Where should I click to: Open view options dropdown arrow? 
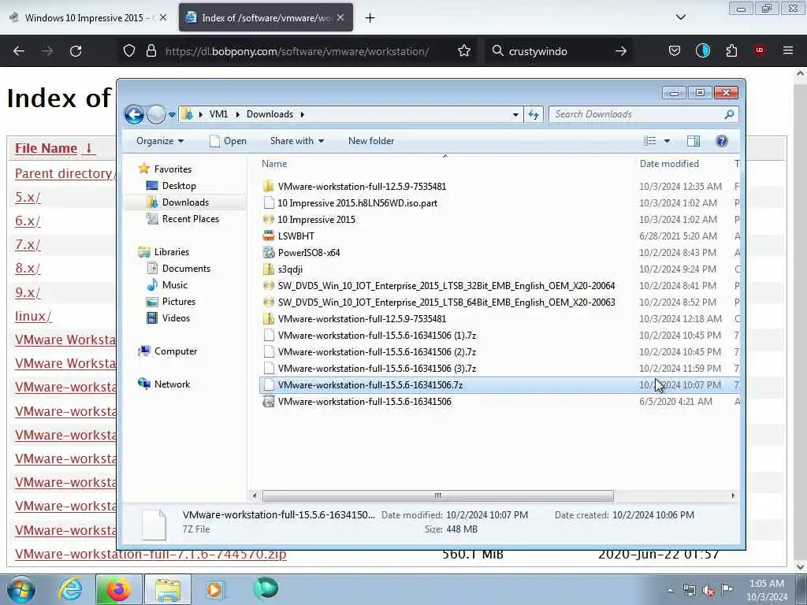[667, 141]
